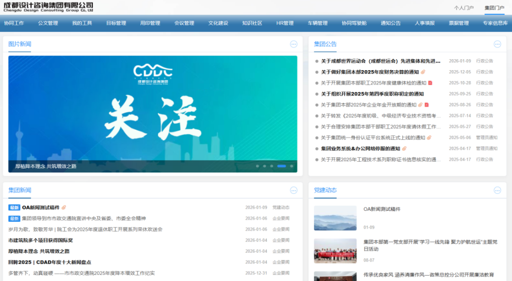Open the more options icon in 图片新闻 panel
Image resolution: width=512 pixels, height=281 pixels.
[293, 44]
